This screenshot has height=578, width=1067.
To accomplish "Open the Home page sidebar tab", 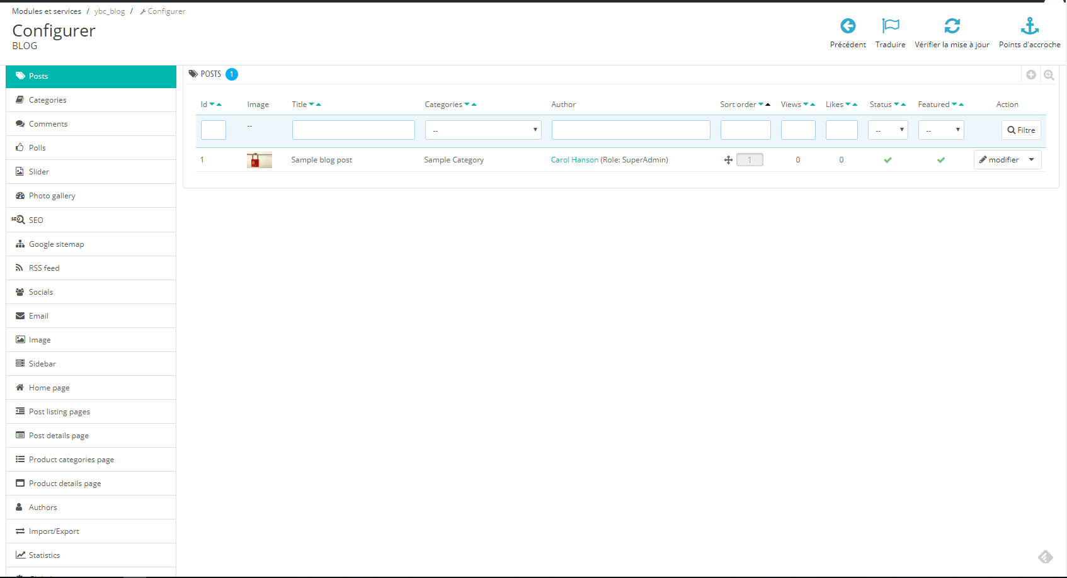I will [91, 388].
